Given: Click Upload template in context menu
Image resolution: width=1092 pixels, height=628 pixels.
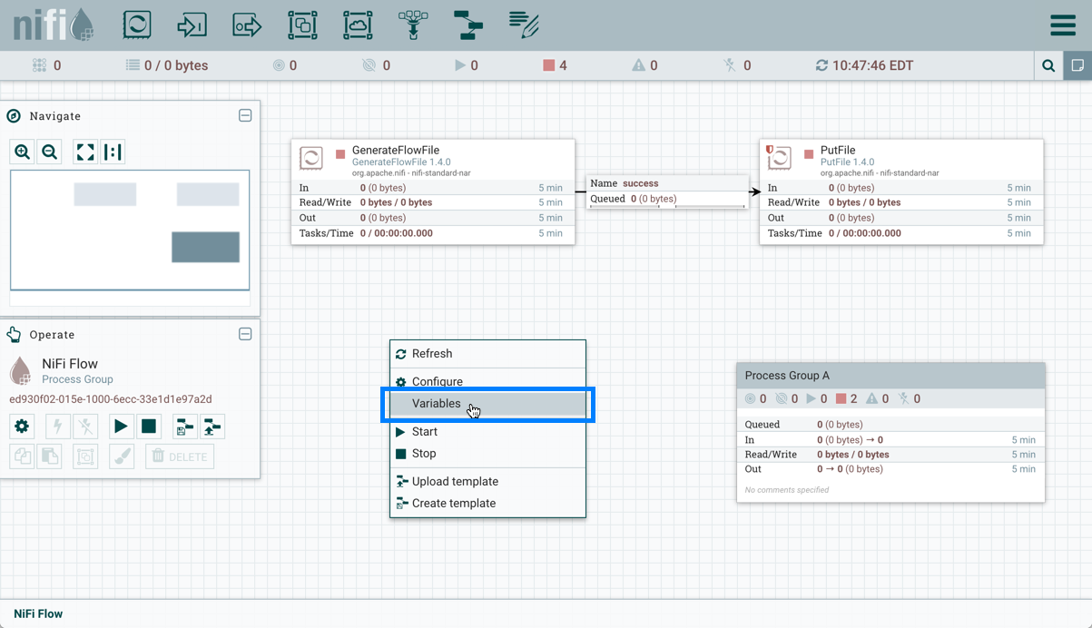Looking at the screenshot, I should pyautogui.click(x=455, y=482).
